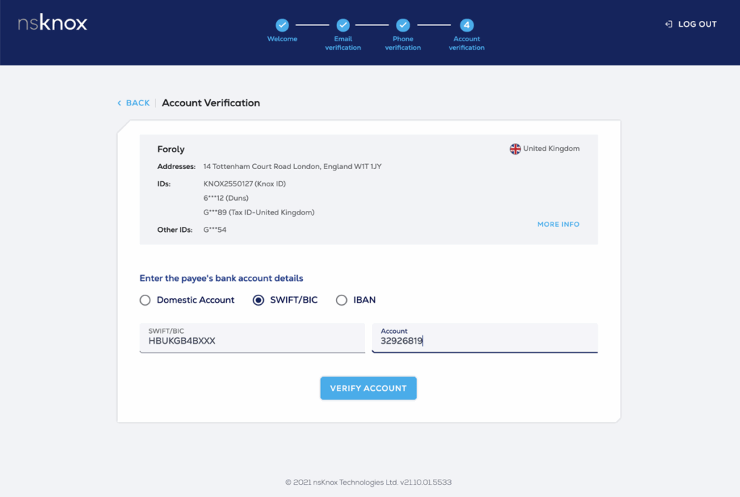Select the Domestic Account radio button
The height and width of the screenshot is (497, 740).
145,300
